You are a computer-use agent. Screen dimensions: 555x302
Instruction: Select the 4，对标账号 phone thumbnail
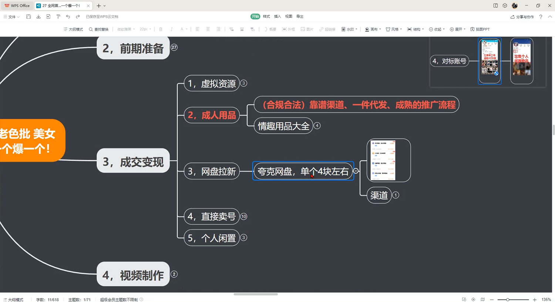pyautogui.click(x=489, y=61)
